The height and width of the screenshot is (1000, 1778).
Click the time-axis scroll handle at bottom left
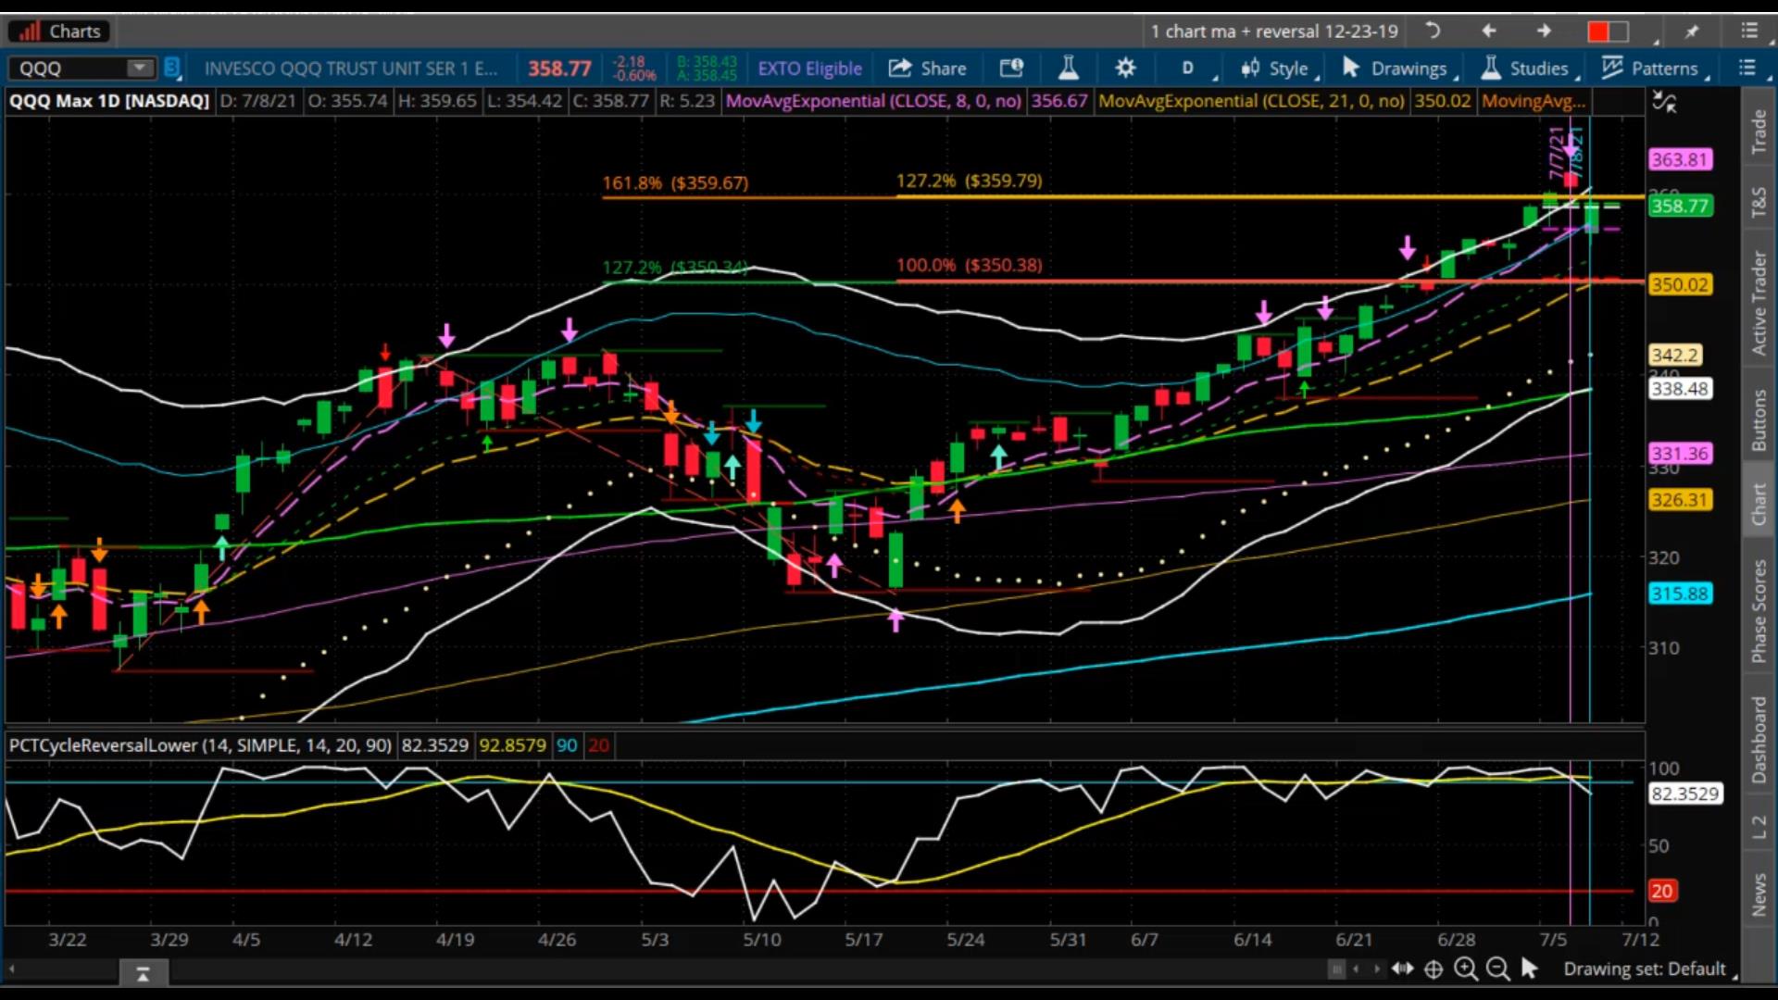[143, 973]
